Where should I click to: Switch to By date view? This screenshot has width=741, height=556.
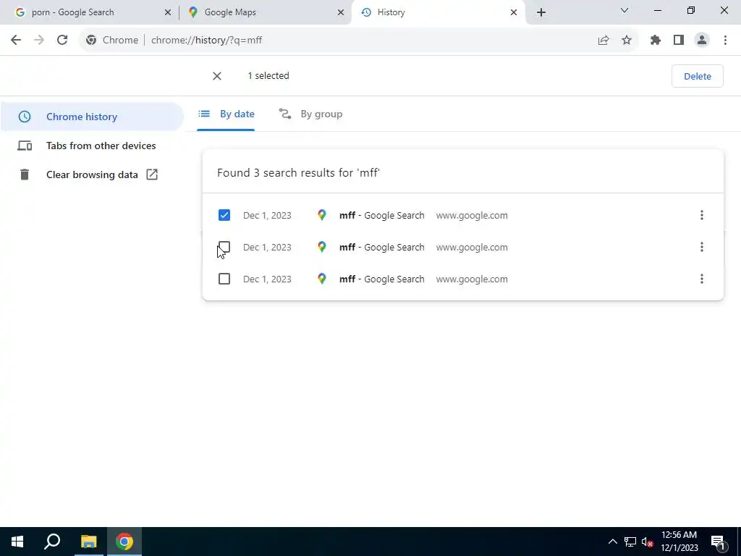[226, 114]
